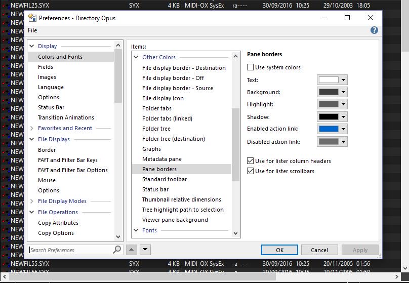The image size is (409, 283).
Task: Collapse the File Displays category
Action: point(32,139)
